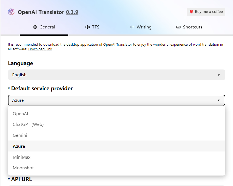Select Gemini in the provider dropdown

tap(20, 135)
